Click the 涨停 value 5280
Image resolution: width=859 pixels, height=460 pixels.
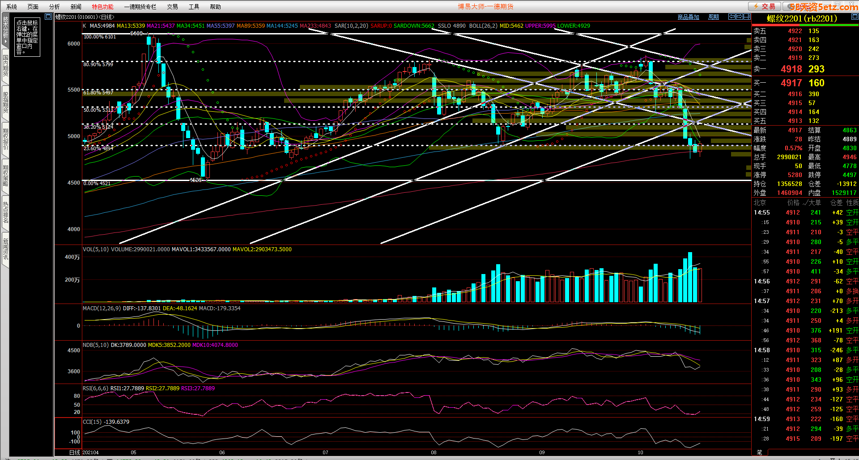(x=795, y=175)
